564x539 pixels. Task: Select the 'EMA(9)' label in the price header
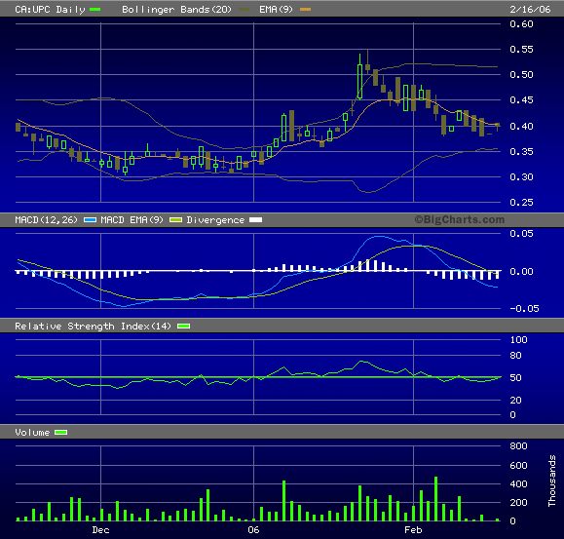[x=276, y=10]
